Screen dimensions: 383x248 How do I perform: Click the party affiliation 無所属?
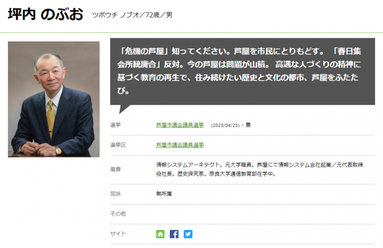(164, 194)
